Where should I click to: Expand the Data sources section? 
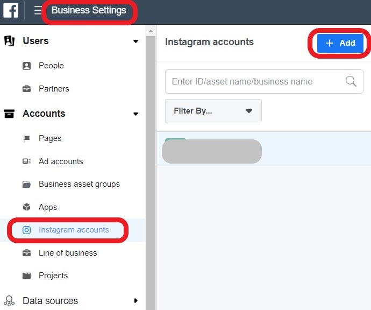135,301
